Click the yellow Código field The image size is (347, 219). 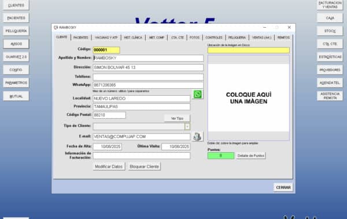[x=106, y=50]
